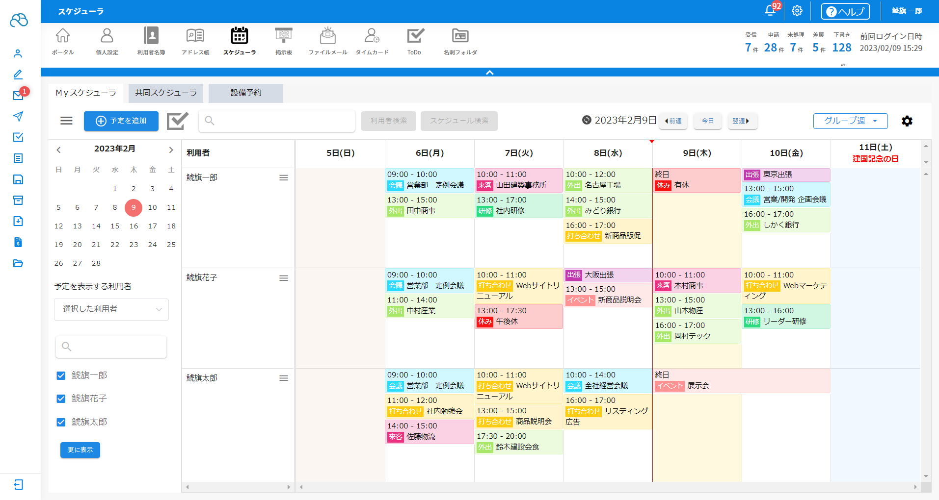
Task: Uncheck the 鯱旗花子 user checkbox
Action: (61, 399)
